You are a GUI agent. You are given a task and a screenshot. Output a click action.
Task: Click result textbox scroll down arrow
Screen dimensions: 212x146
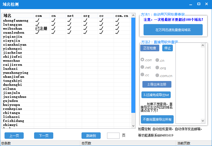[x=203, y=121]
